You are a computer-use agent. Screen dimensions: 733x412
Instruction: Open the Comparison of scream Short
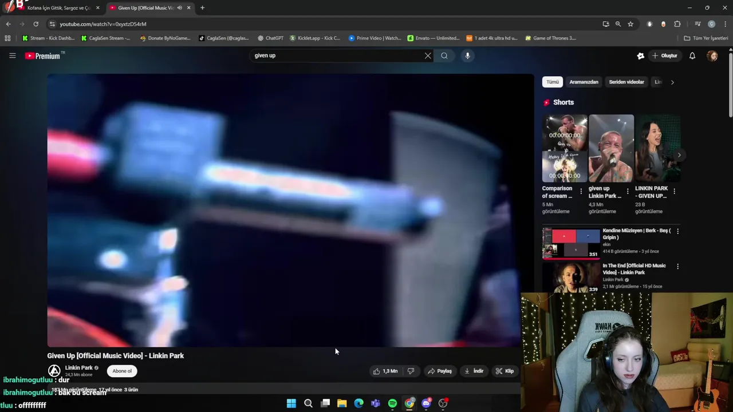pyautogui.click(x=565, y=148)
